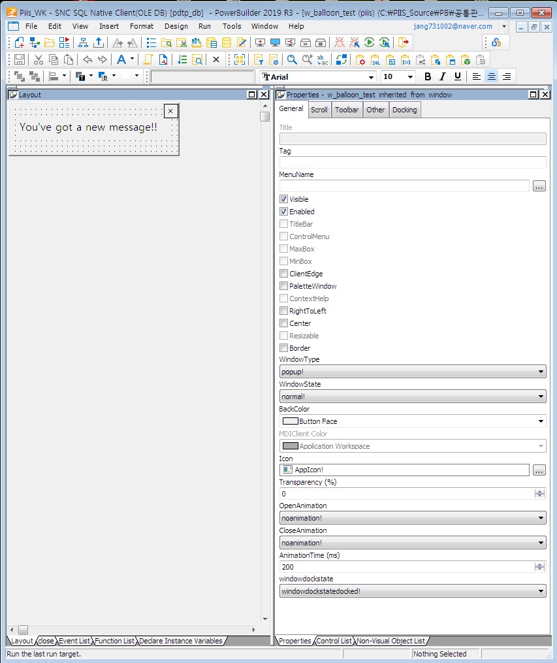Click the Find magnifier icon
This screenshot has height=663, width=557.
292,59
